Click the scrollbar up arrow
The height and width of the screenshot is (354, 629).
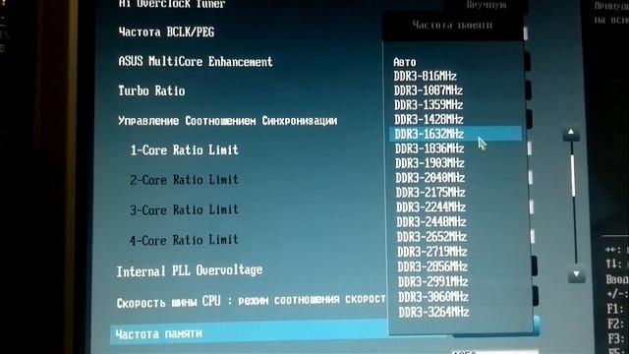point(571,134)
